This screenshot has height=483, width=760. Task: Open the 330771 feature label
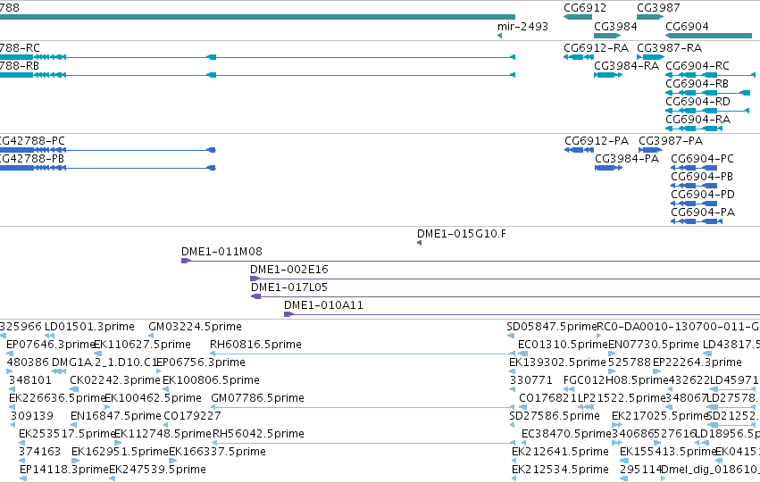pyautogui.click(x=531, y=381)
